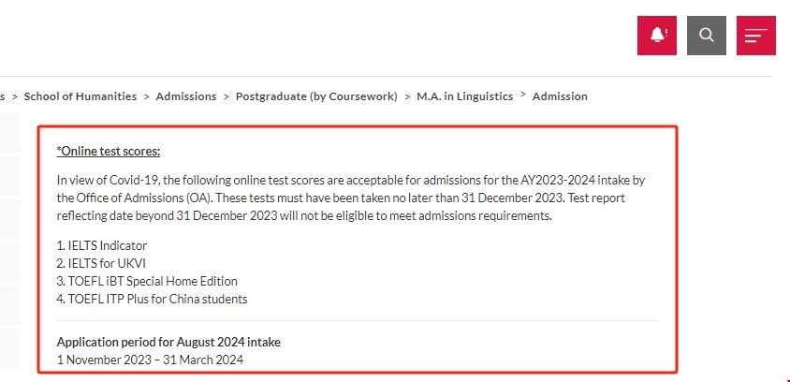Screen dimensions: 790x382
Task: Open the site search magnifier
Action: point(707,36)
